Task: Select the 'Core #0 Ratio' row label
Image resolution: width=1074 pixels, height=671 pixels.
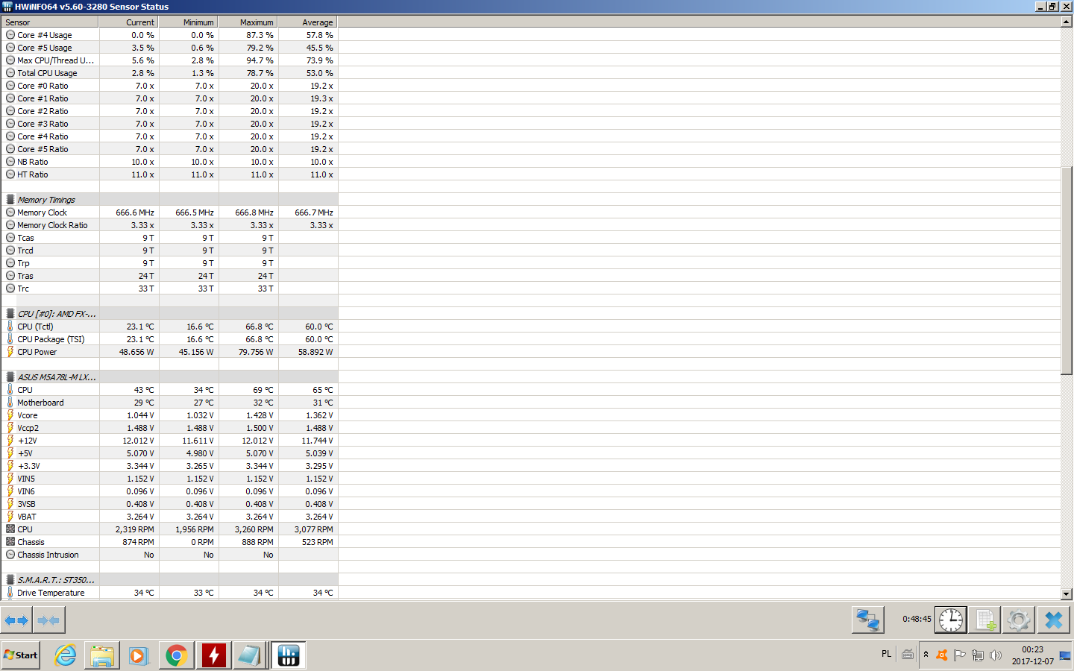Action: pyautogui.click(x=43, y=86)
